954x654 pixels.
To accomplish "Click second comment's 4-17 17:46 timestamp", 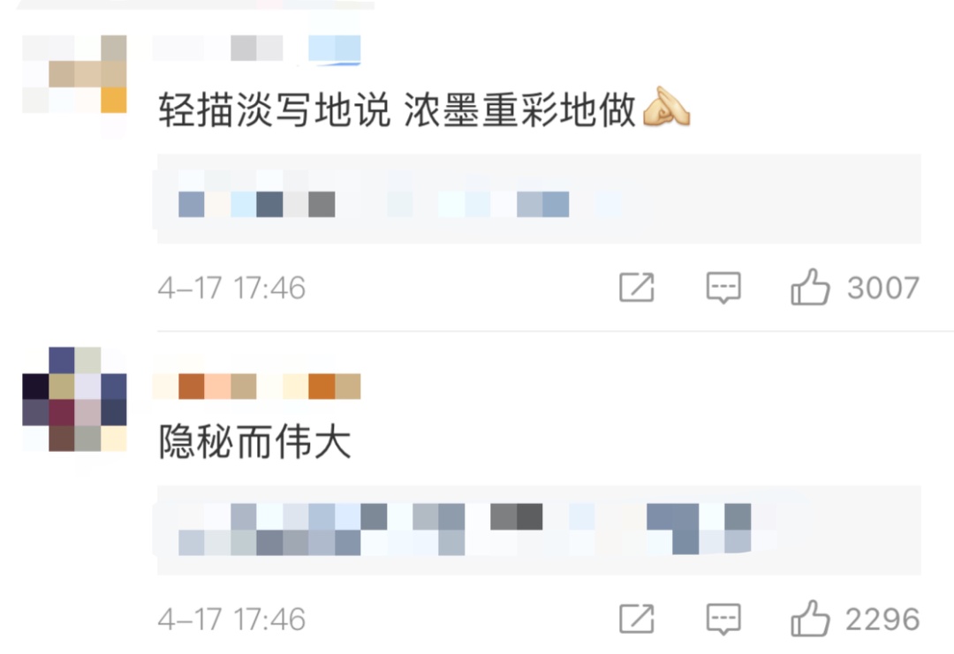I will point(231,620).
